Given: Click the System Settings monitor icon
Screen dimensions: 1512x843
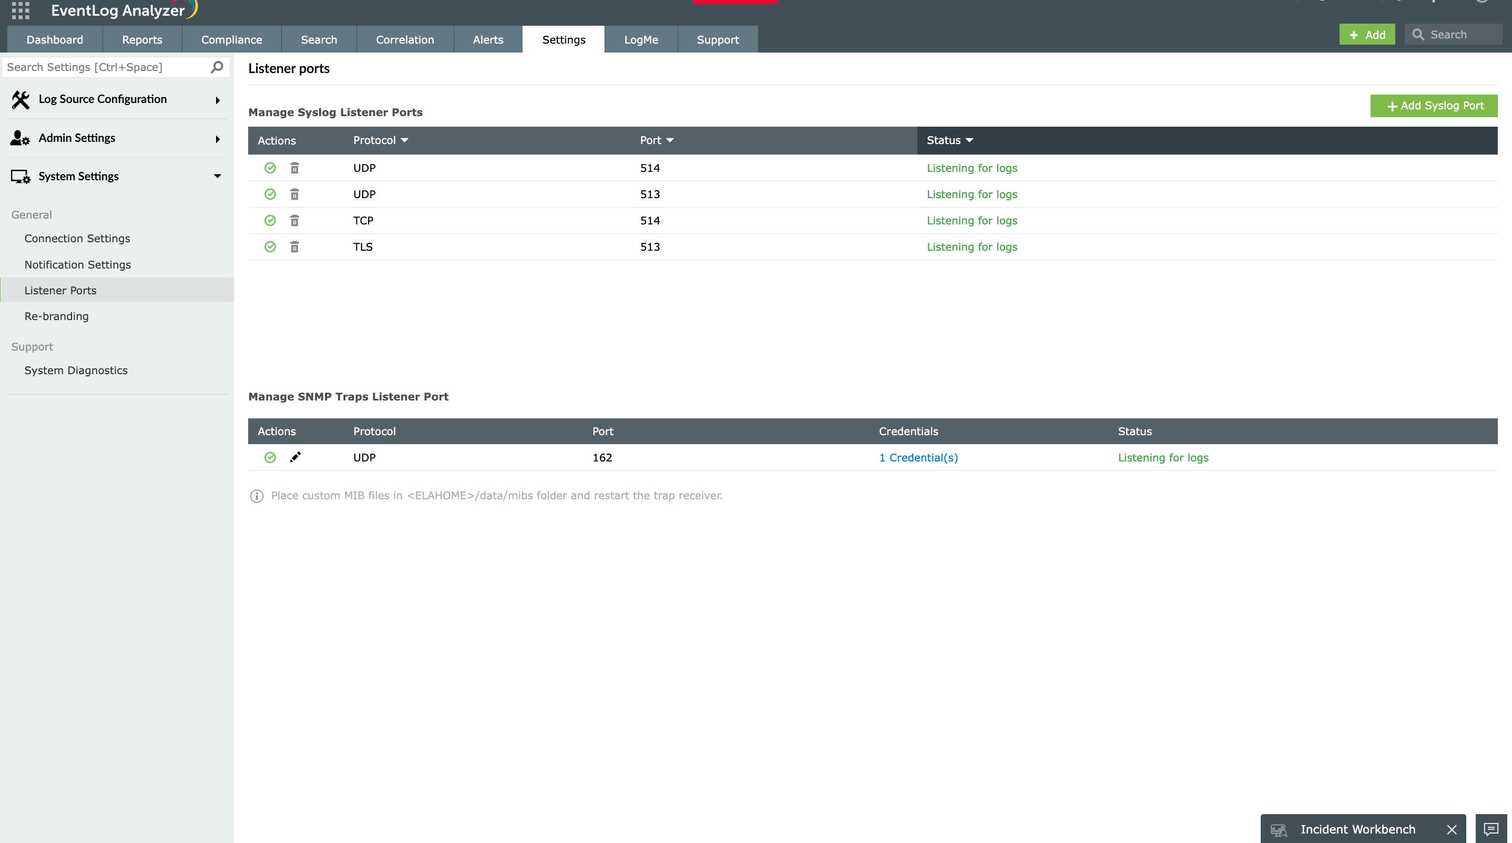Looking at the screenshot, I should point(19,176).
